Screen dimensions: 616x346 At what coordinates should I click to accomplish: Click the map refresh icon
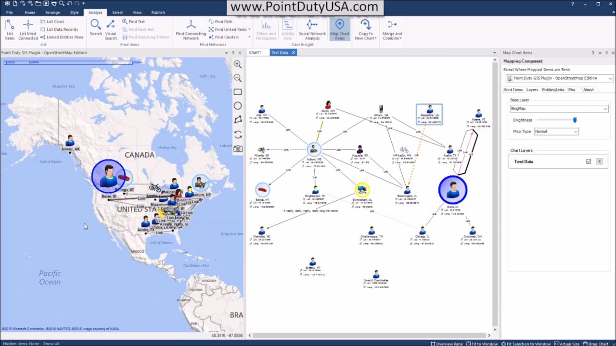pyautogui.click(x=238, y=135)
